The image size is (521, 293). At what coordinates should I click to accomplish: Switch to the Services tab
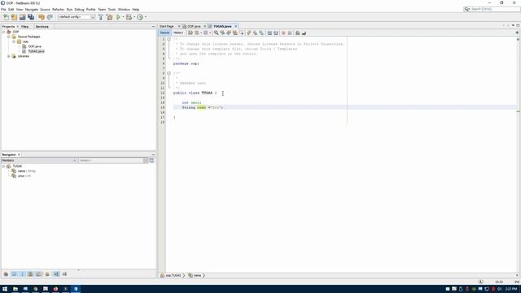[42, 27]
